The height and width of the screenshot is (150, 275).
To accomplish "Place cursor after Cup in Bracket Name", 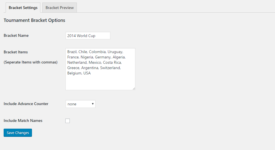I will [x=96, y=36].
